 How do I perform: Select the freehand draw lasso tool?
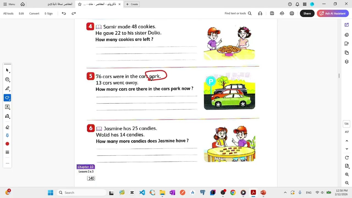coord(7,98)
